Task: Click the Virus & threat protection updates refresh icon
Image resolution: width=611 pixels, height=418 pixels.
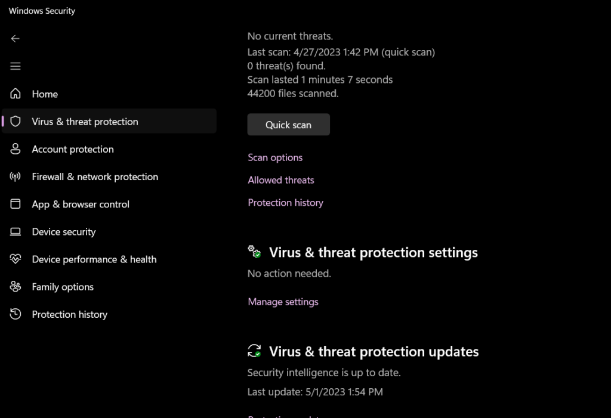Action: [x=255, y=351]
